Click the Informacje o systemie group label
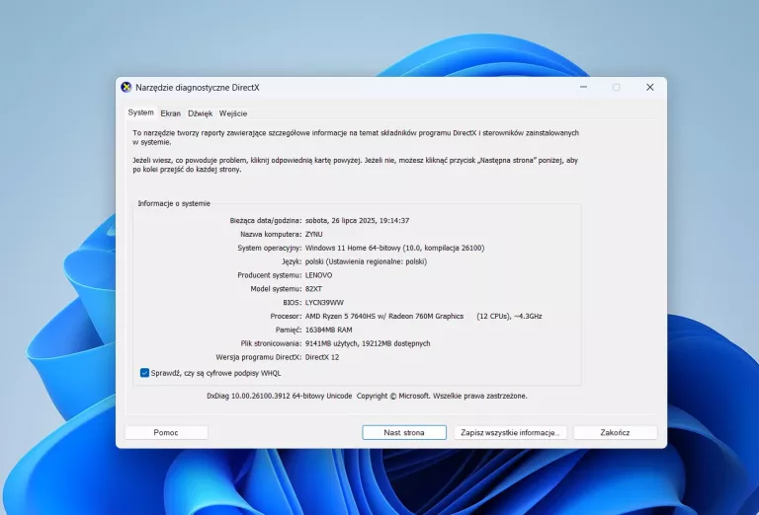The width and height of the screenshot is (759, 515). pos(174,203)
